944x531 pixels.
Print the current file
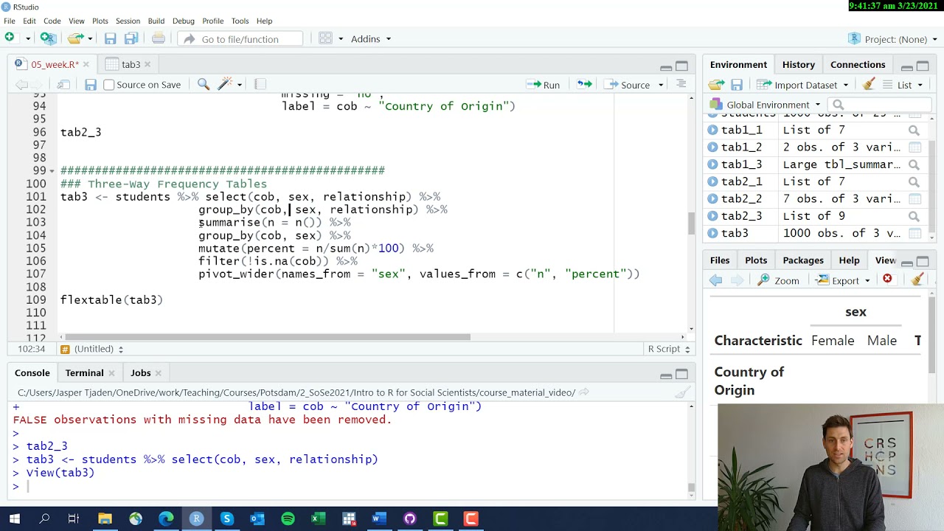(158, 38)
